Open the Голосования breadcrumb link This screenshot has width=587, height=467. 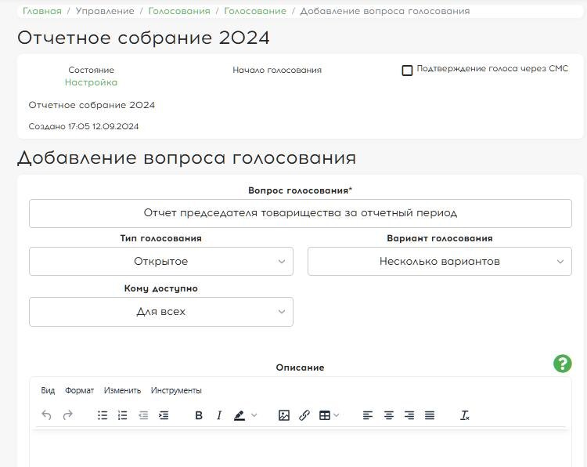coord(179,11)
